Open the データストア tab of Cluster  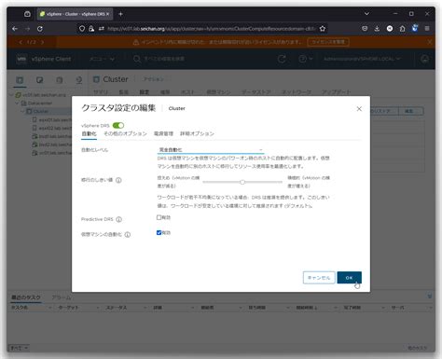tap(256, 92)
